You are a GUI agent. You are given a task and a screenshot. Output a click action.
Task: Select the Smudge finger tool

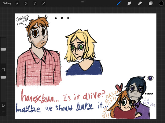129,3
